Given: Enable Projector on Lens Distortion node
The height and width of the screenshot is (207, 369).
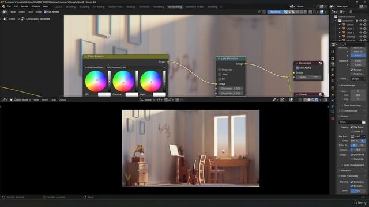Looking at the screenshot, I should pos(220,70).
